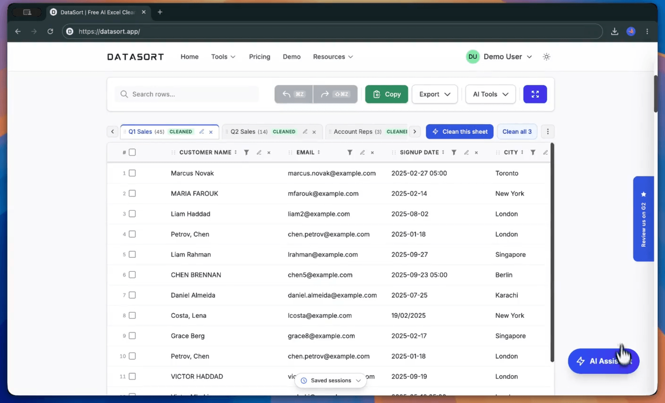This screenshot has width=665, height=403.
Task: Expand the Resources navigation dropdown
Action: (333, 57)
